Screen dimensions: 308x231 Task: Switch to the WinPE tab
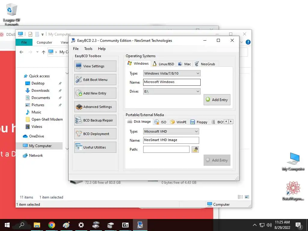pos(178,122)
